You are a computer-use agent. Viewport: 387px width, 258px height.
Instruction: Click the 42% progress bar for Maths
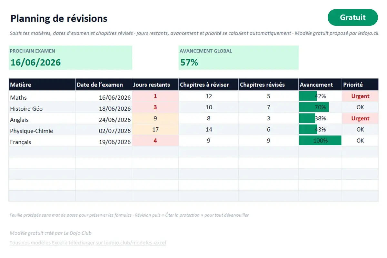click(320, 96)
